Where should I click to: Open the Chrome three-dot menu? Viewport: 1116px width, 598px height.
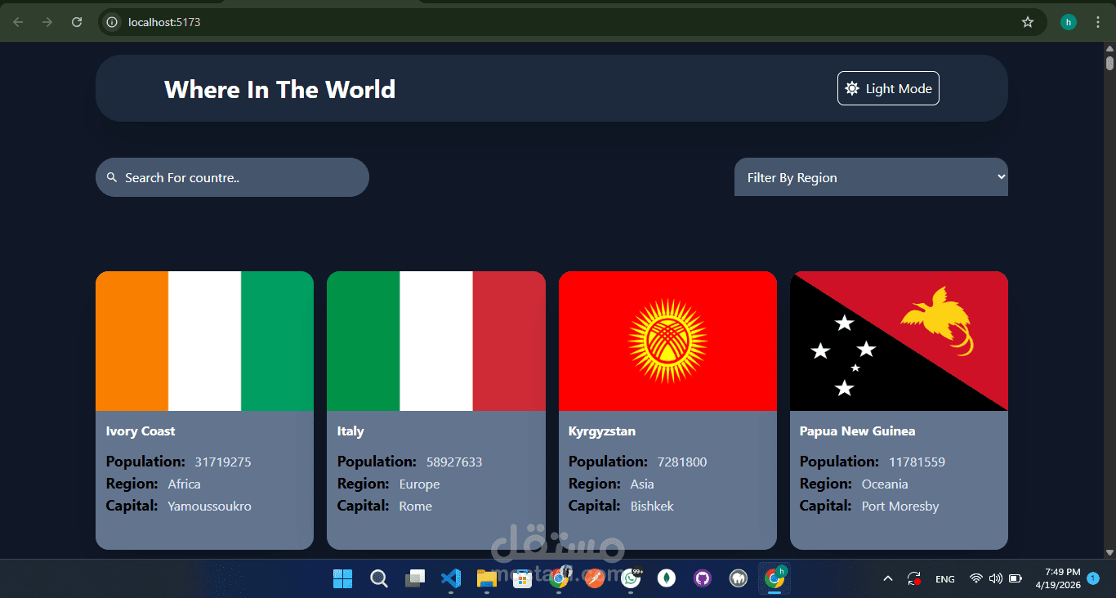1098,22
